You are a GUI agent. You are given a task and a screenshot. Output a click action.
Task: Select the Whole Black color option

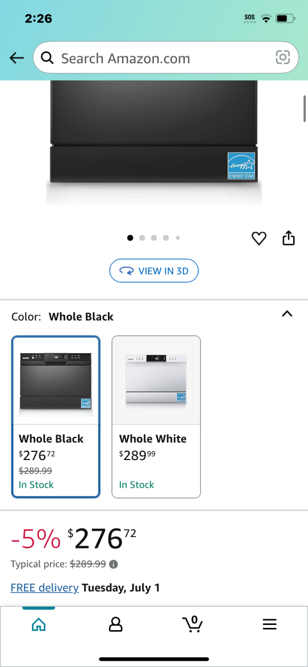(x=55, y=416)
